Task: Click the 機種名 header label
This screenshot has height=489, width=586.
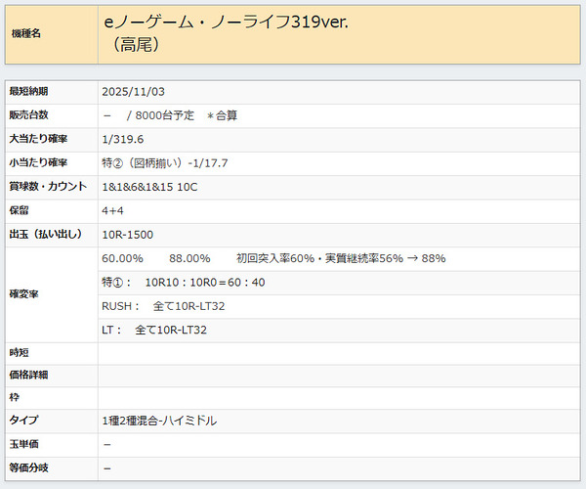Action: click(25, 33)
